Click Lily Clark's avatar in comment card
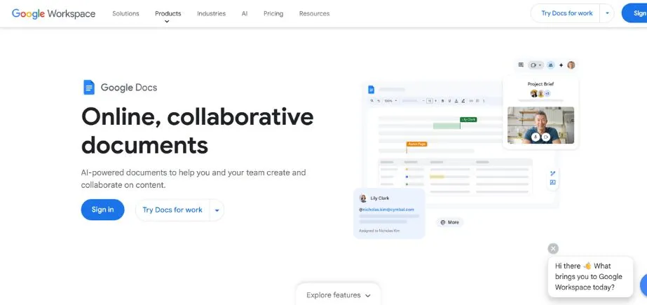The image size is (647, 305). [x=363, y=198]
